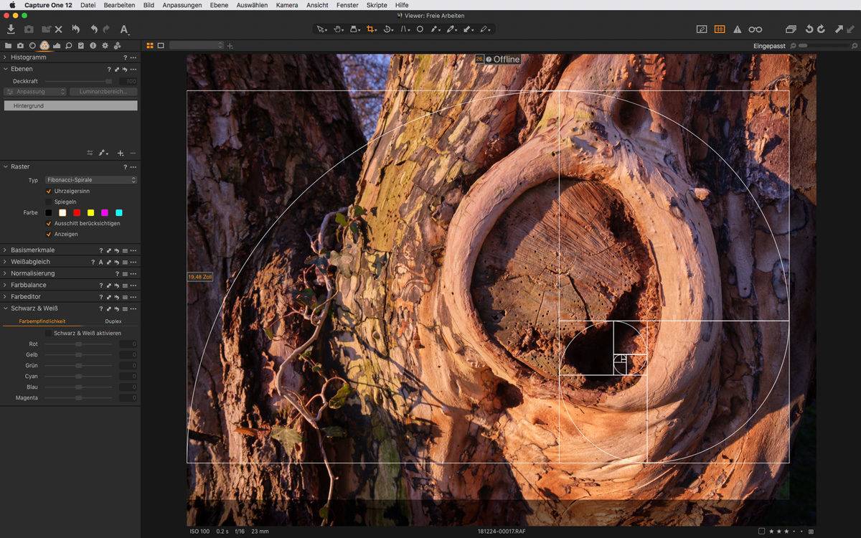Open the Exposure histogram tool tab
This screenshot has height=538, width=861.
pyautogui.click(x=57, y=45)
